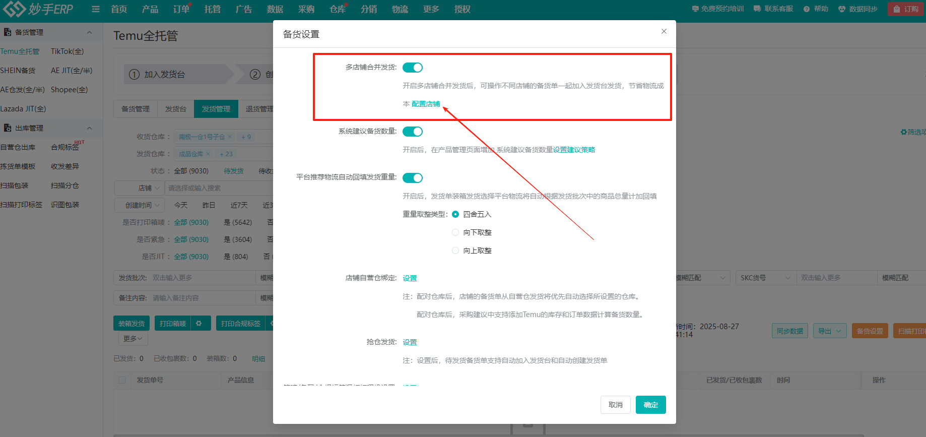Click the gear icon next to 打印箱唛
The image size is (926, 437).
coord(199,324)
